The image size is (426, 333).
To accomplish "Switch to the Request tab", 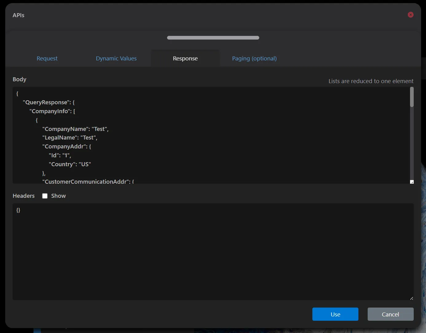I will (47, 58).
